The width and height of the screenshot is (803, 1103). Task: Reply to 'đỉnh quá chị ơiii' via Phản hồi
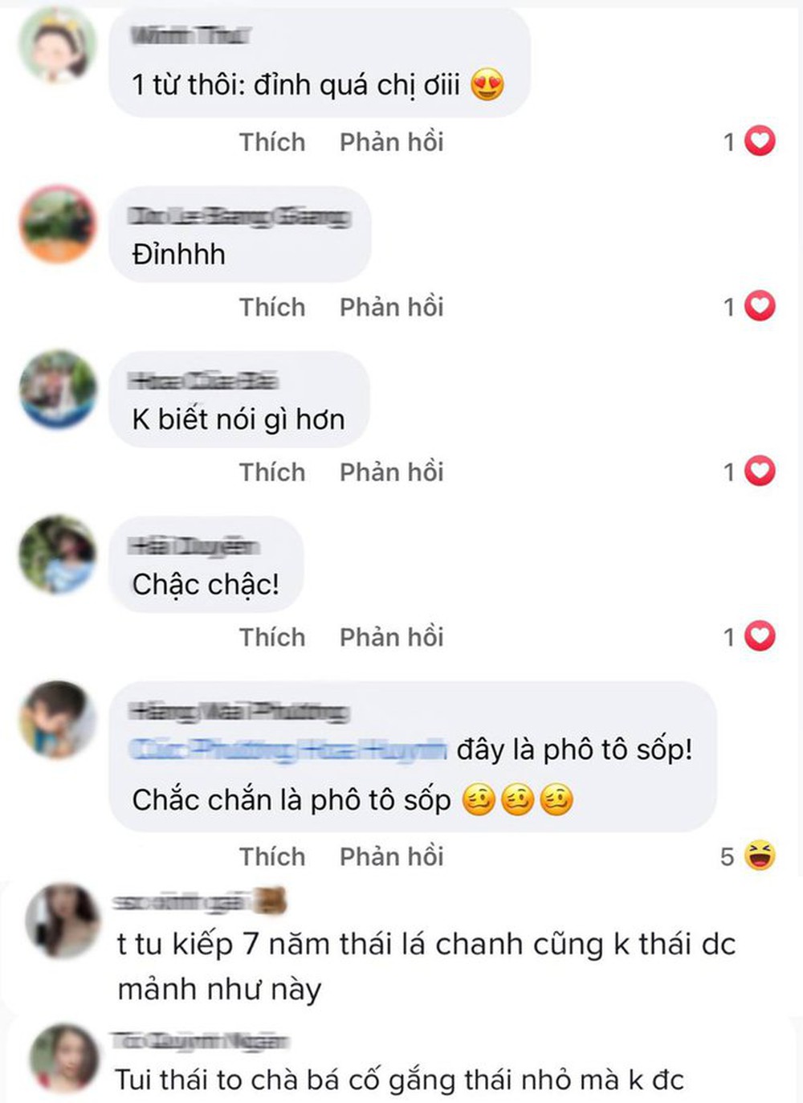391,142
